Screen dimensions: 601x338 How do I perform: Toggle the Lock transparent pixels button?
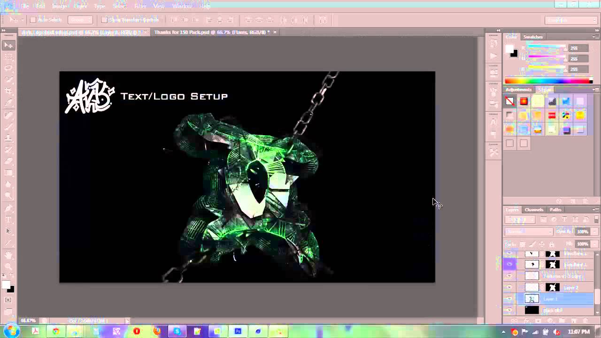tap(522, 244)
